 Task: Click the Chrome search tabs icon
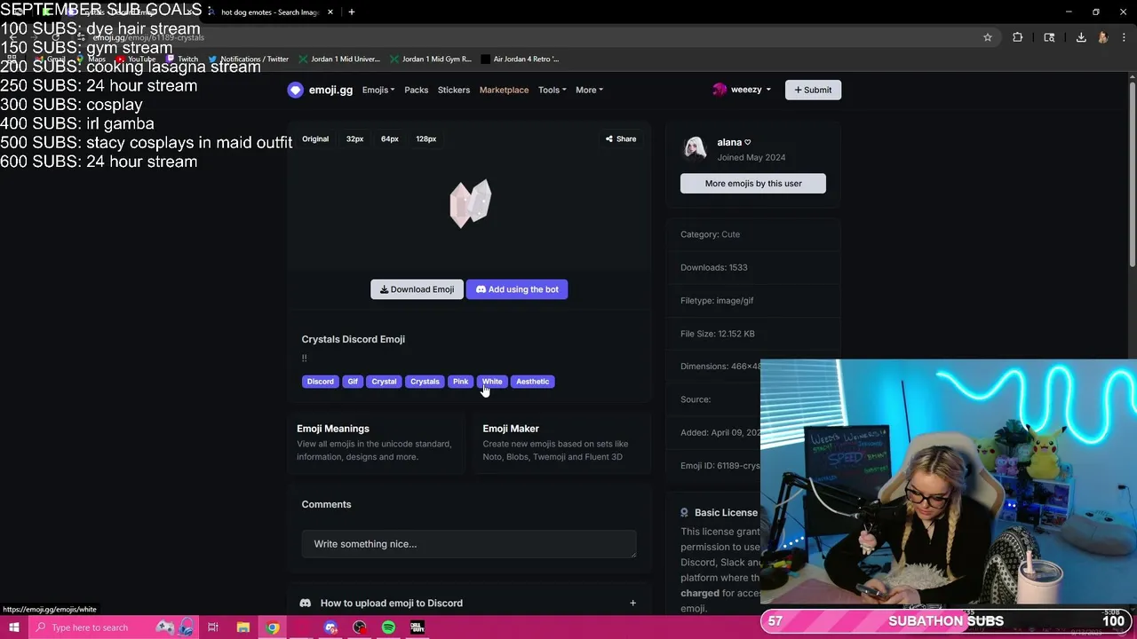coord(1049,37)
